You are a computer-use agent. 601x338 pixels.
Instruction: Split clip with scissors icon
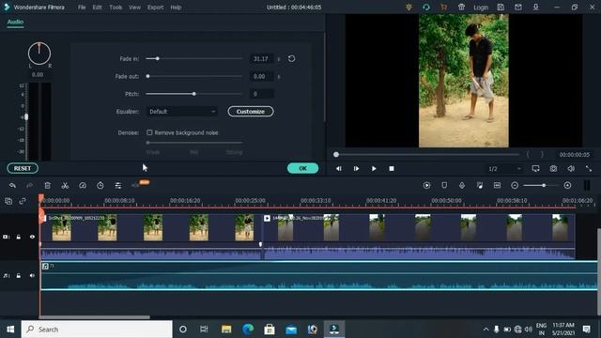65,186
